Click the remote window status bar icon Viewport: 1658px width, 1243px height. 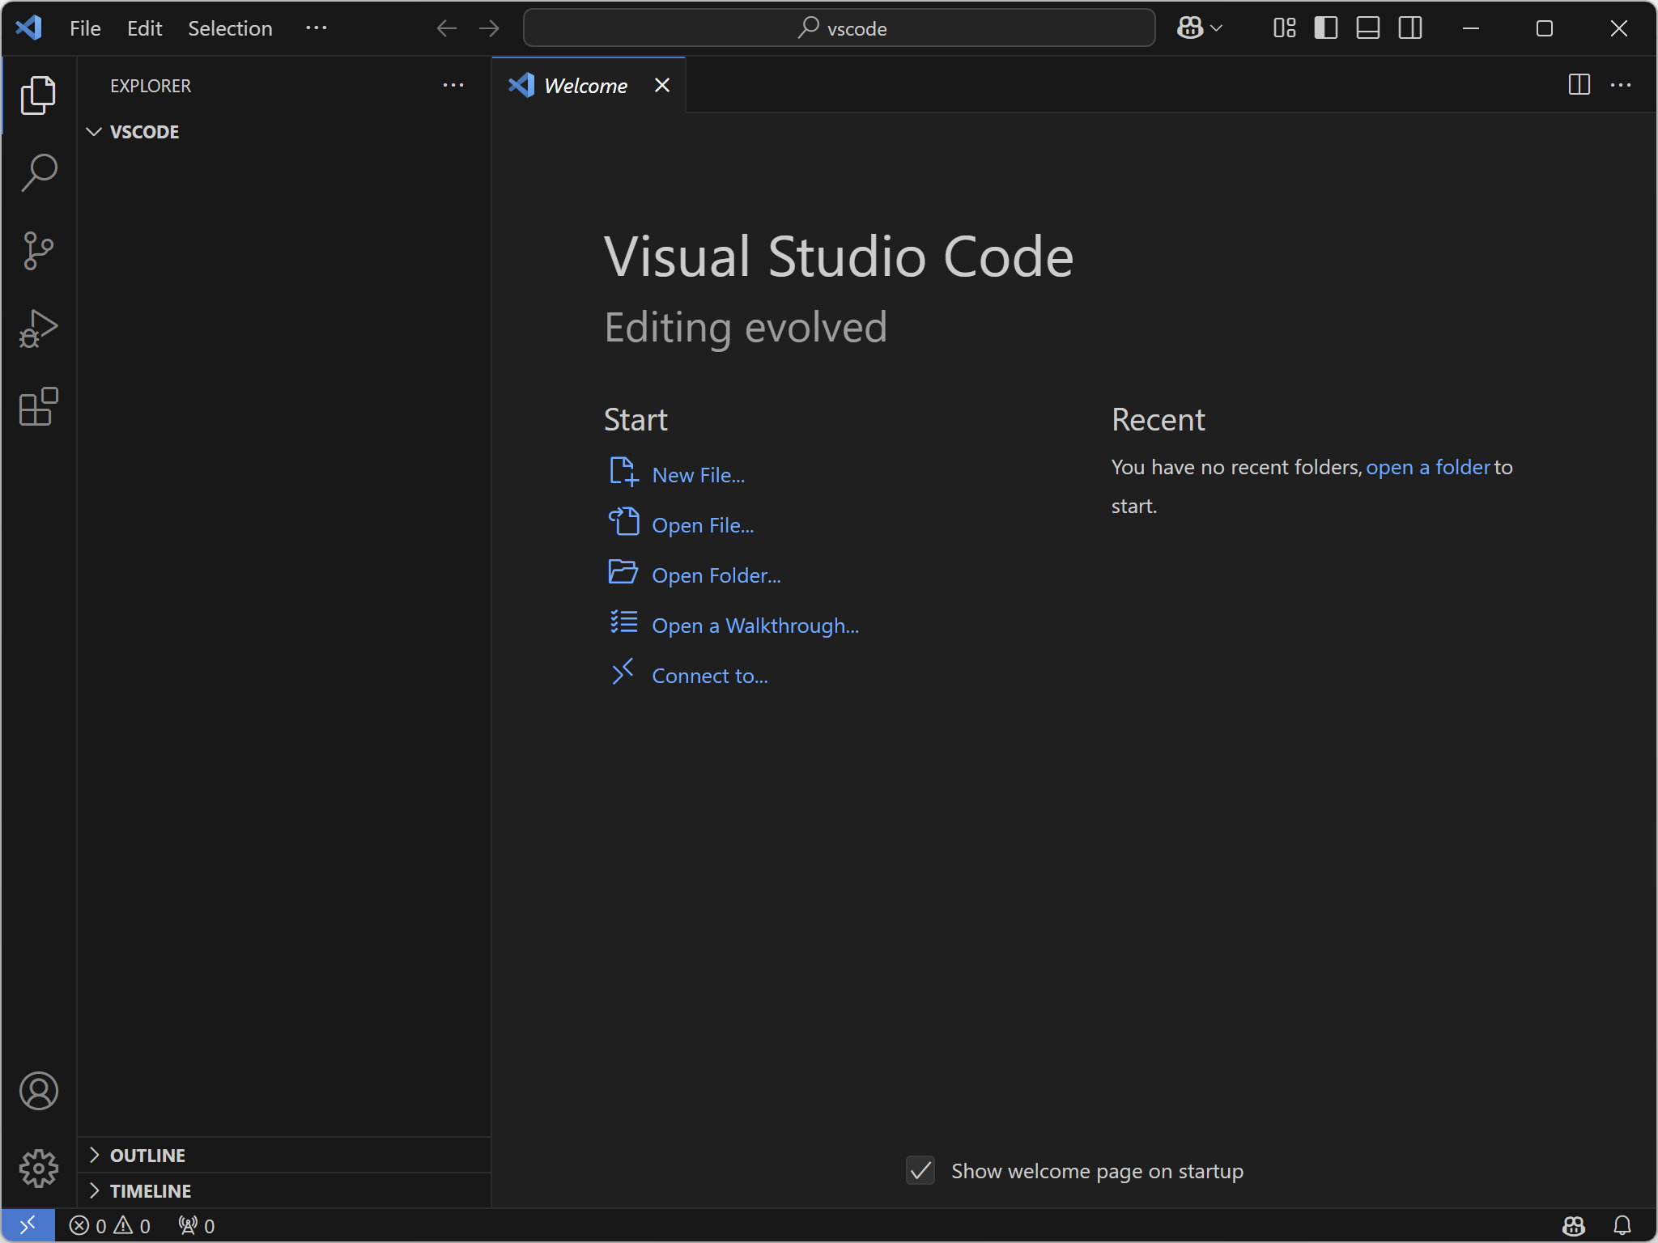[28, 1225]
